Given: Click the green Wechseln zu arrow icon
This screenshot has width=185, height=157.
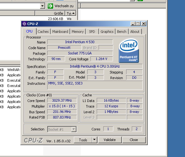Looking at the screenshot, I should tap(50, 6).
